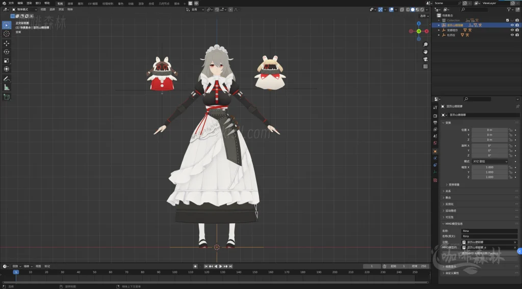Open the Edit menu in top bar
Viewport: 522px width, 289px height.
pos(20,3)
